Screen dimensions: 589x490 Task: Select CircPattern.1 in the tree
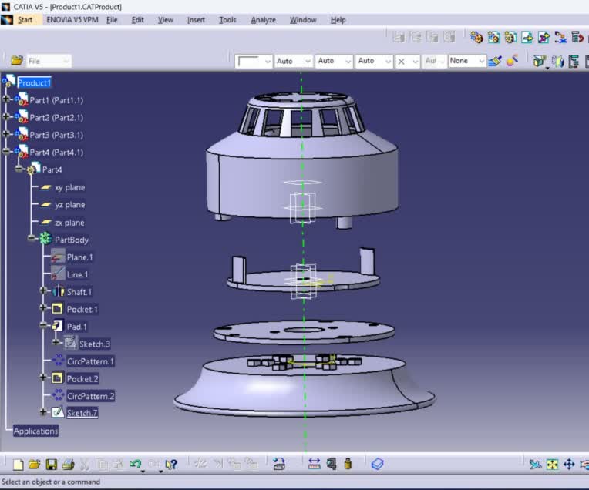90,361
